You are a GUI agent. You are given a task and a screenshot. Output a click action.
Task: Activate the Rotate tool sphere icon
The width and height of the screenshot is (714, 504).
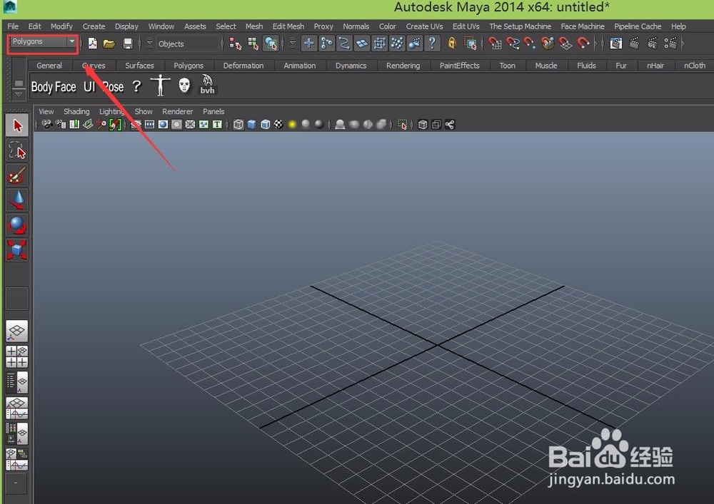[x=17, y=225]
